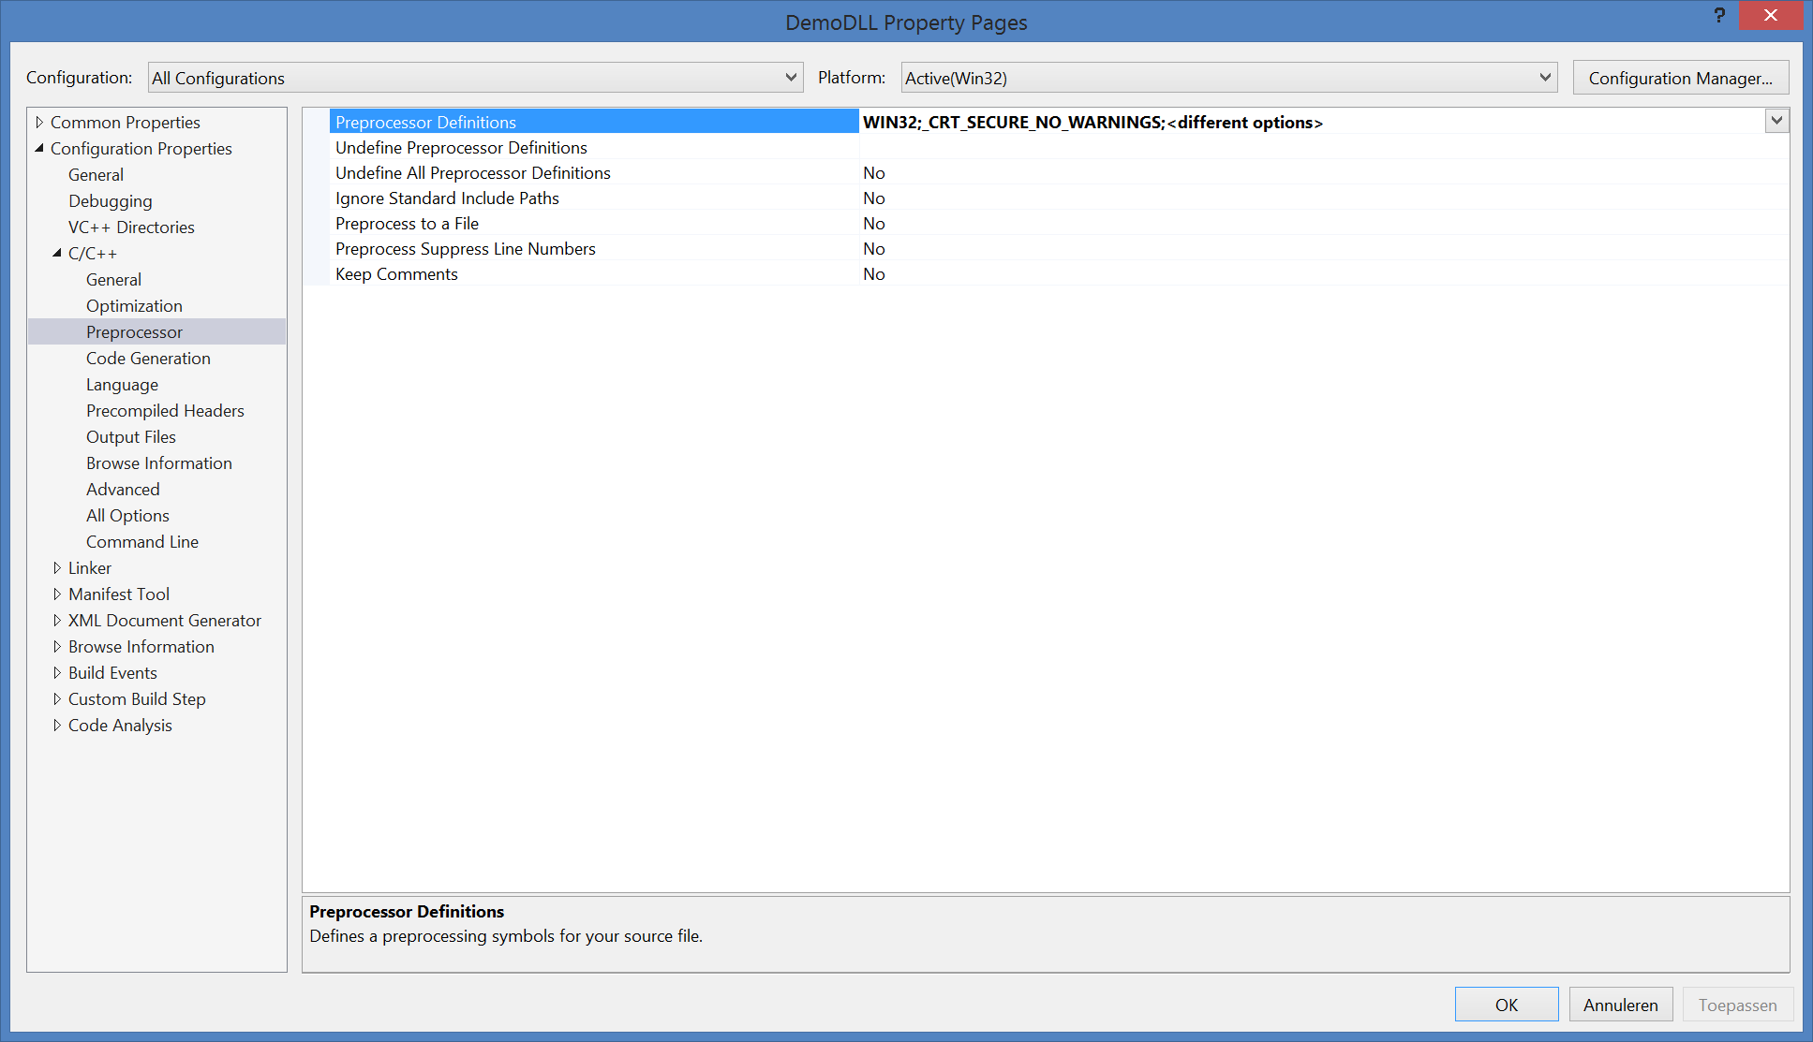
Task: Select the Preprocessor Definitions property row
Action: pos(594,122)
